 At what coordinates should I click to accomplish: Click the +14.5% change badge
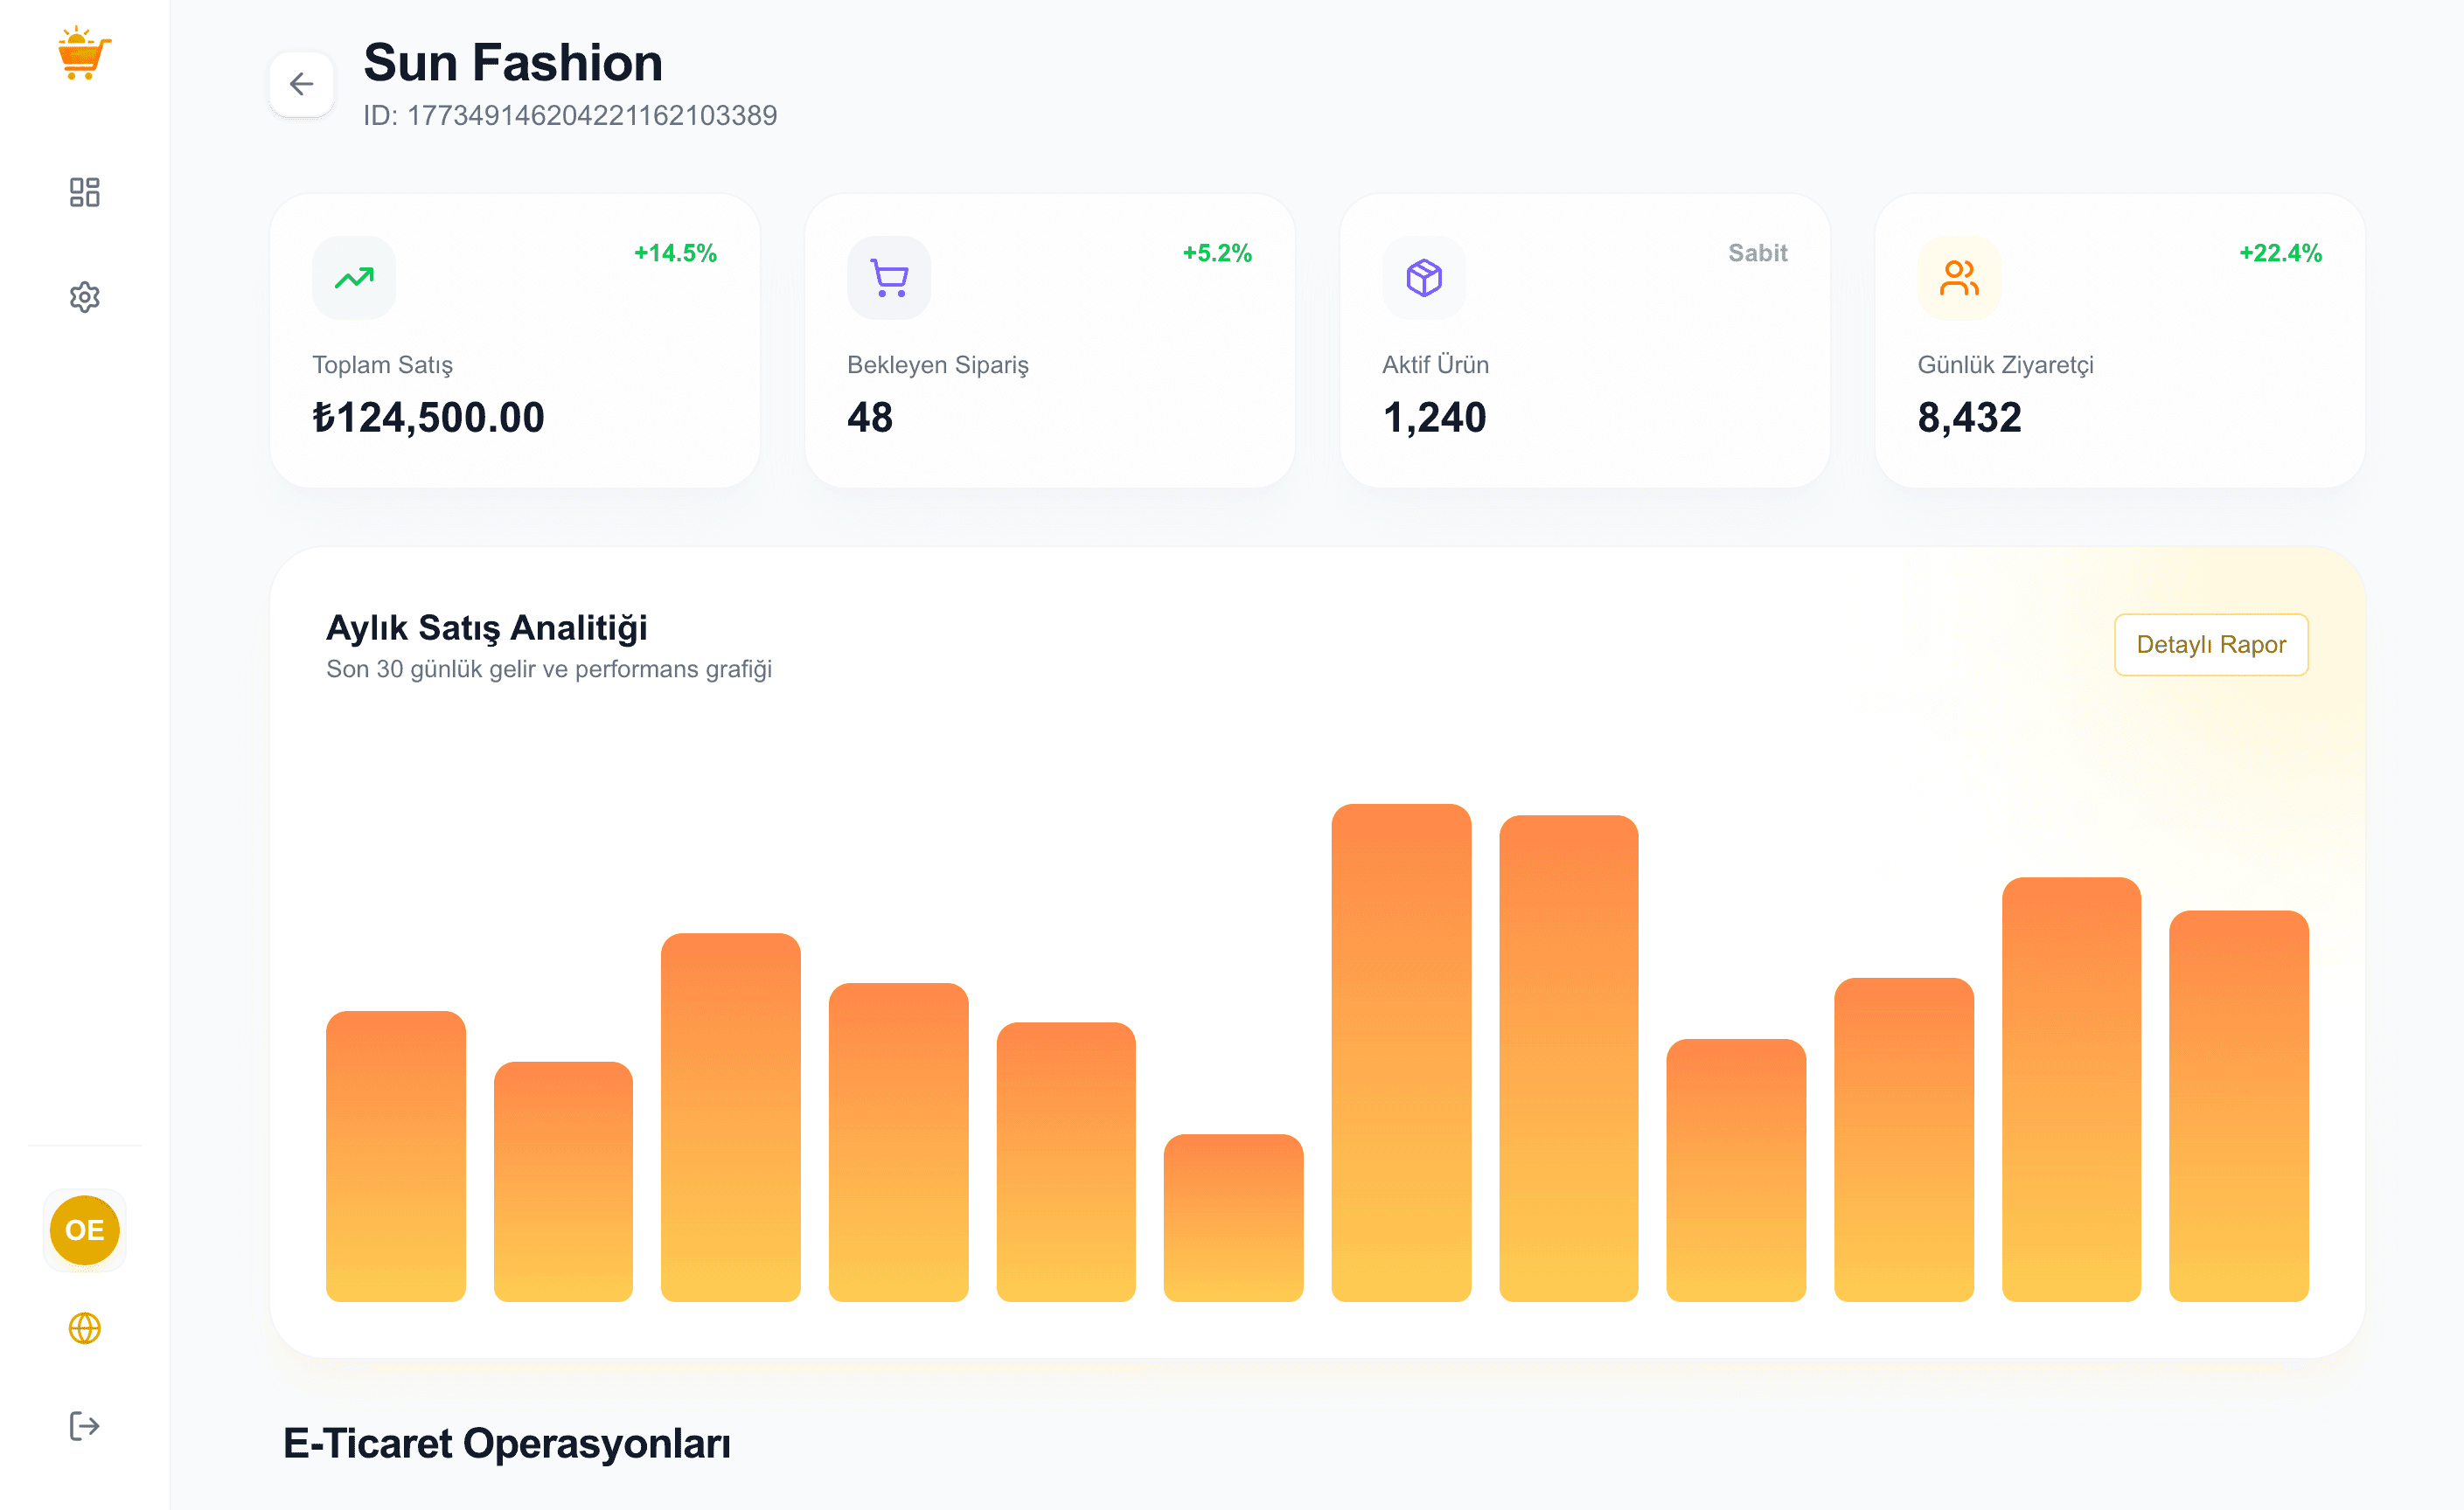(x=675, y=253)
